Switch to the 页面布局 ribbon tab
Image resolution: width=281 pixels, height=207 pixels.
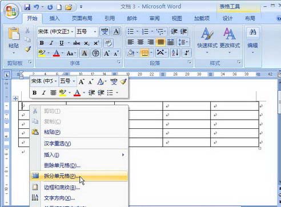pos(82,18)
